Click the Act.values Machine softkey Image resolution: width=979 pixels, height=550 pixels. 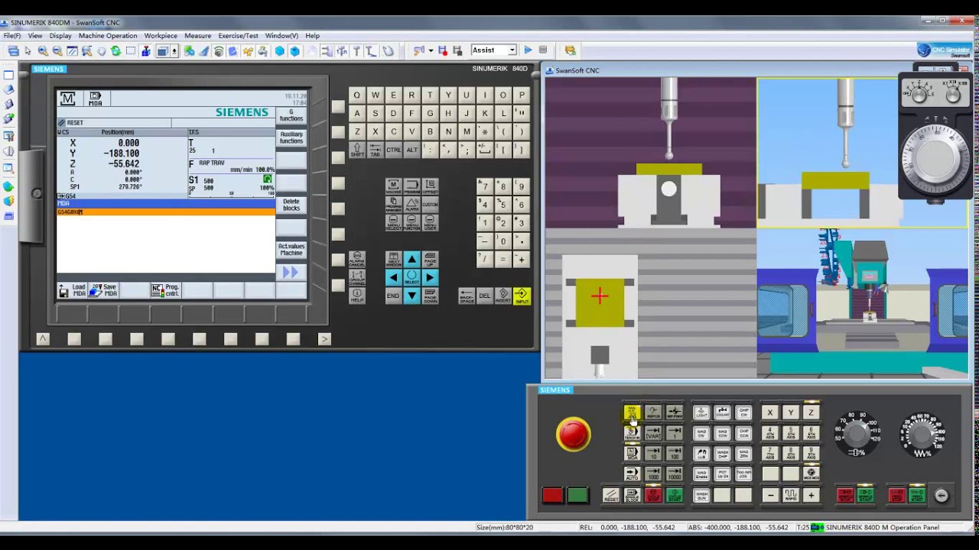pyautogui.click(x=291, y=250)
